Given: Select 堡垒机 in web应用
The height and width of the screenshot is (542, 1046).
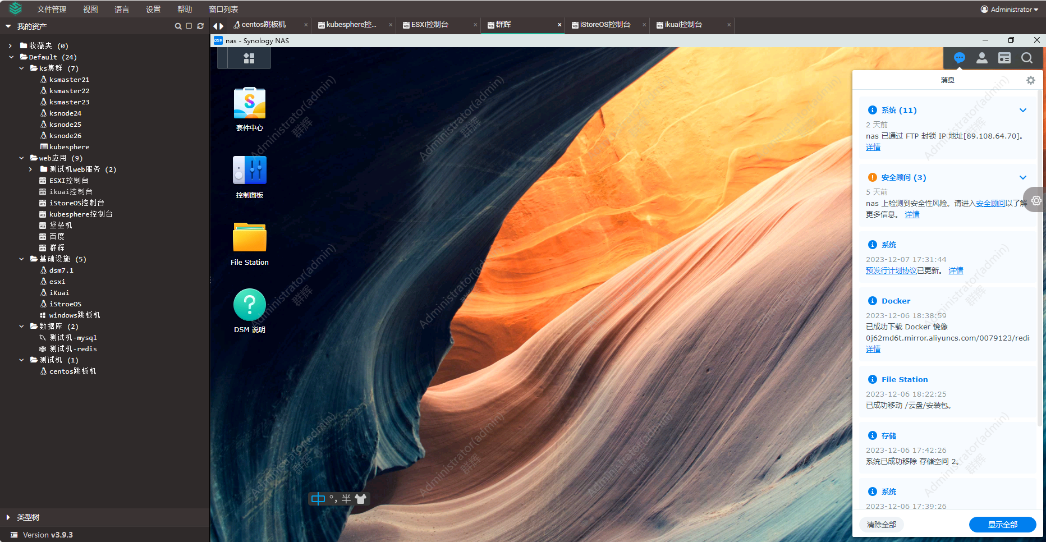Looking at the screenshot, I should 61,226.
